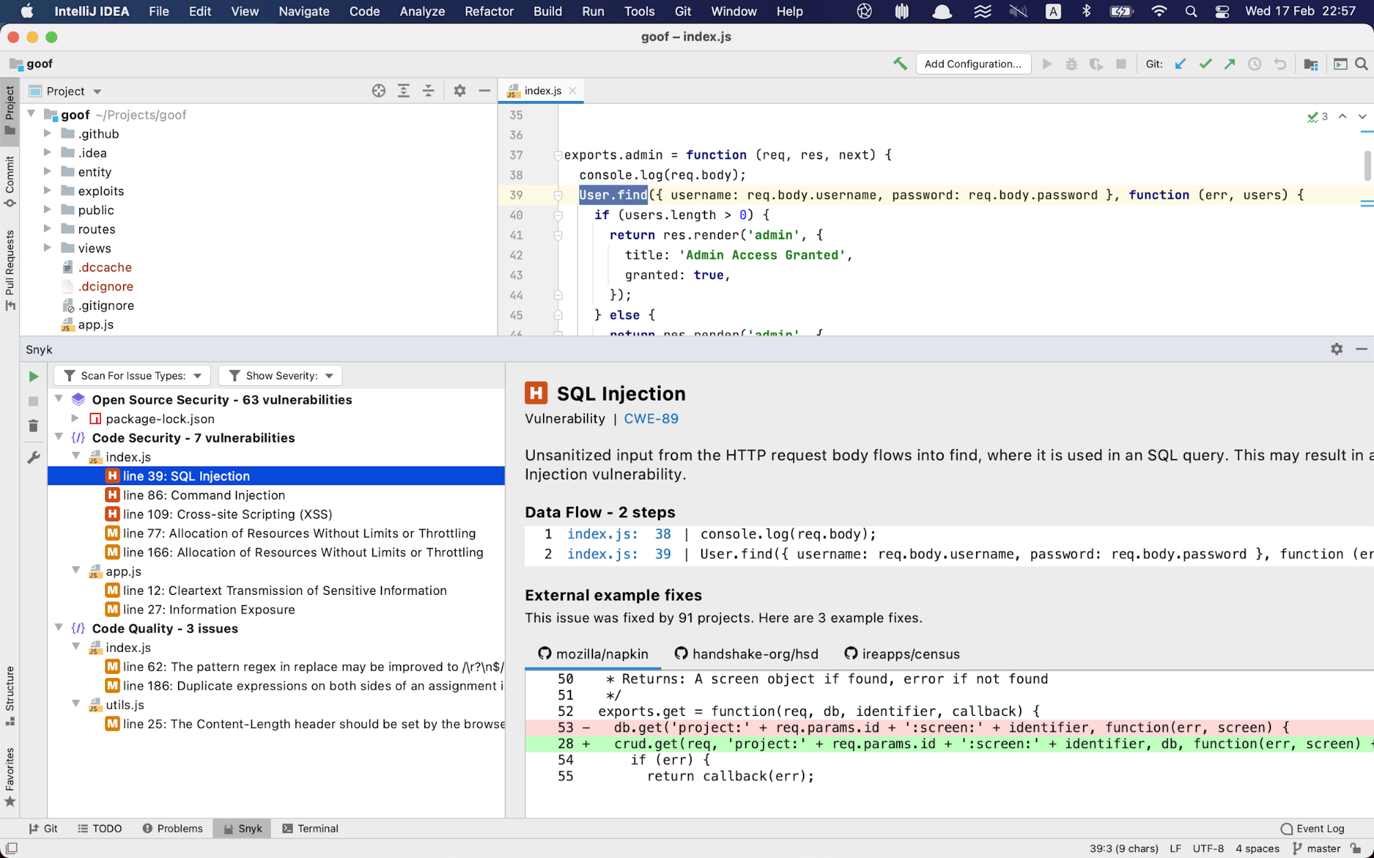Commit changes using green checkmark icon
Viewport: 1374px width, 858px height.
(1205, 64)
